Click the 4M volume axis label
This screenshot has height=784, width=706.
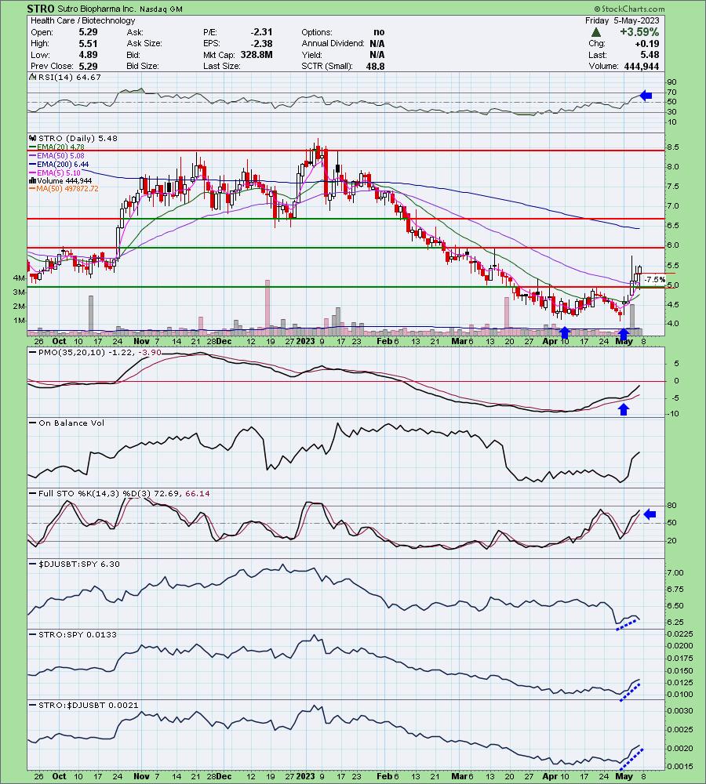pos(19,278)
